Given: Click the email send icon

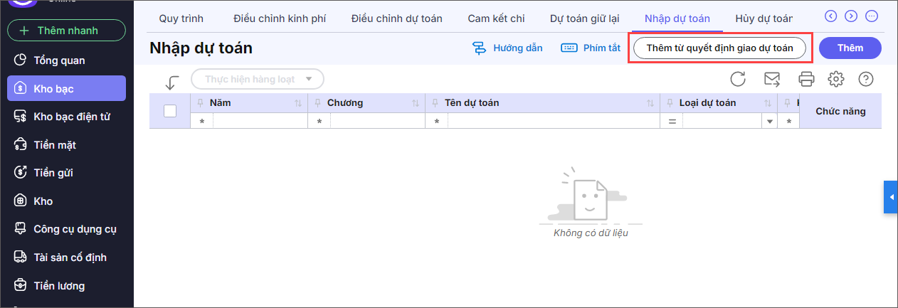Looking at the screenshot, I should (x=771, y=79).
